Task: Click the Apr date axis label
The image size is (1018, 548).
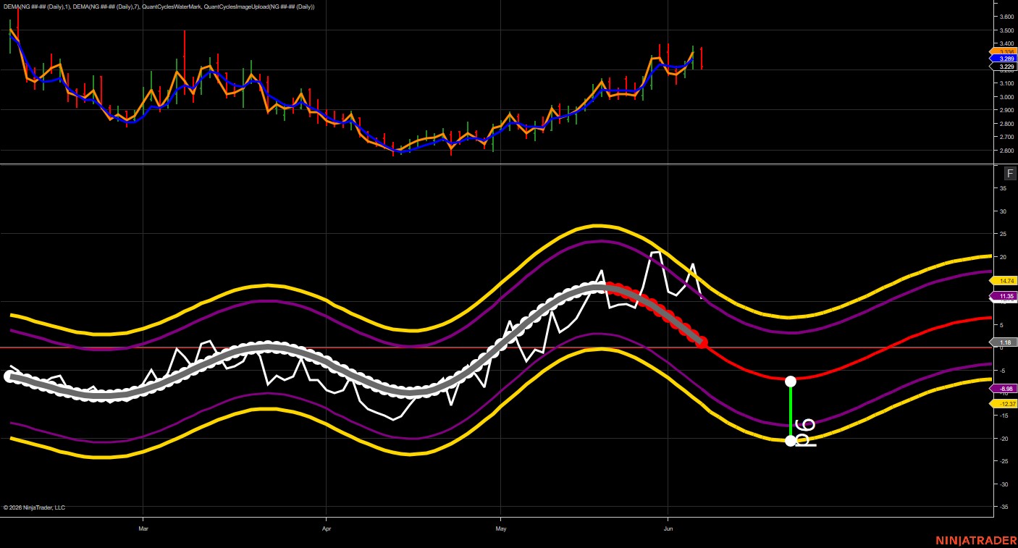Action: click(x=326, y=529)
